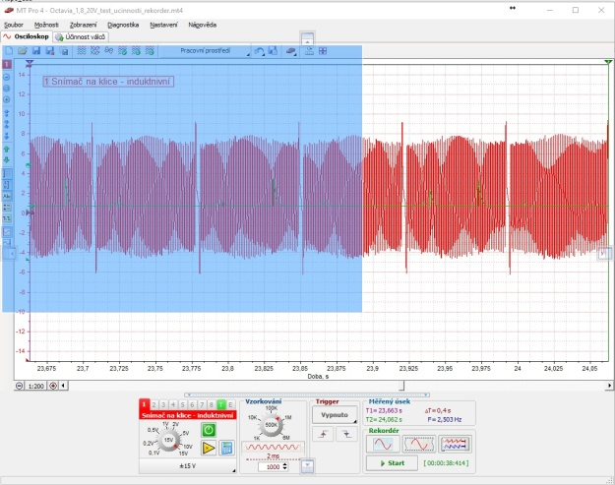Click the first waveform-lines toolbar icon
Screen dimensions: 615x485
tap(82, 51)
